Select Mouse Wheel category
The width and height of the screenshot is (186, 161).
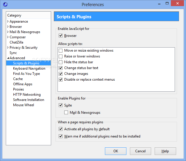click(x=24, y=105)
